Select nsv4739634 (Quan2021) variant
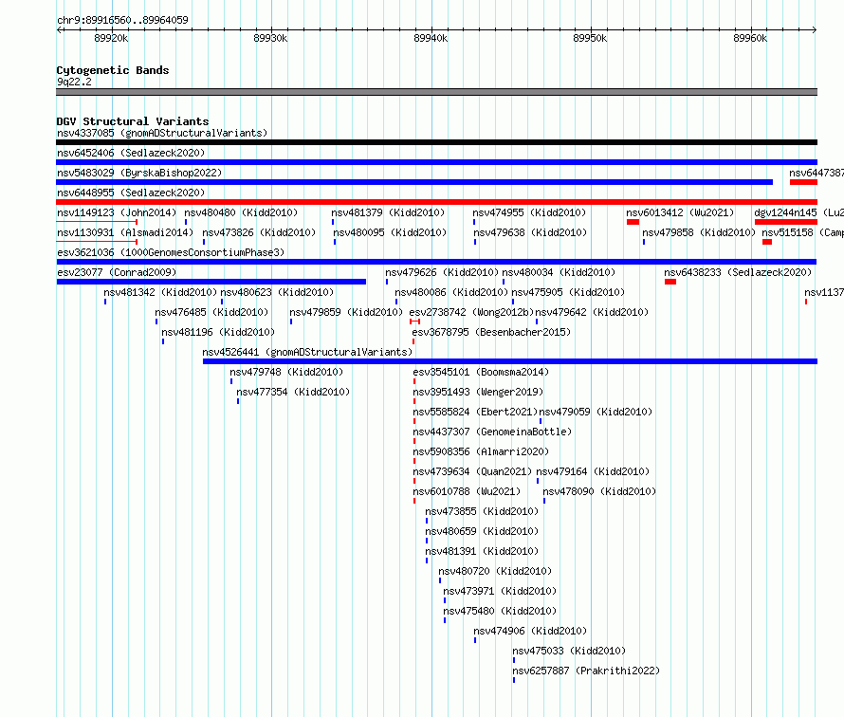The height and width of the screenshot is (717, 844). [x=472, y=471]
